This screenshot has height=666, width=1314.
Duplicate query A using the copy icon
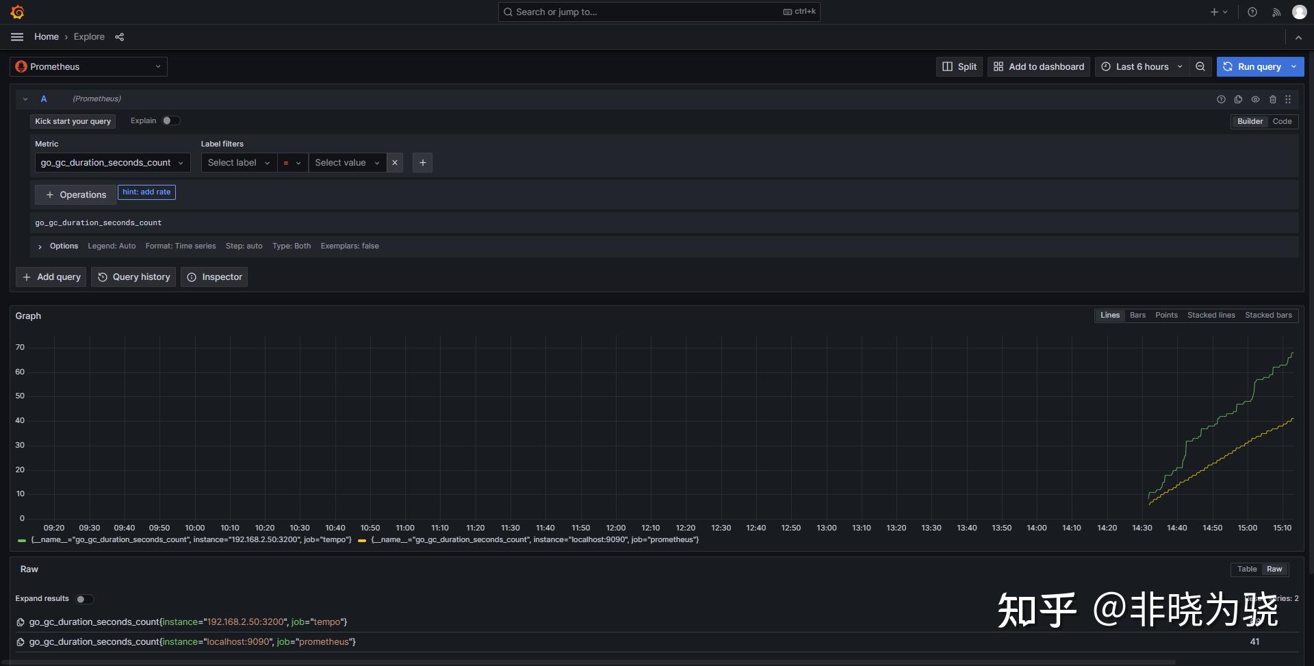click(x=1239, y=99)
